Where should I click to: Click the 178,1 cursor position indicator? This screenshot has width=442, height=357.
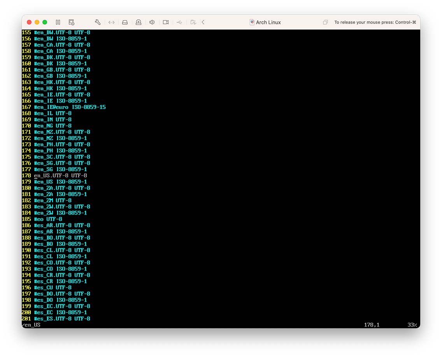pos(372,325)
